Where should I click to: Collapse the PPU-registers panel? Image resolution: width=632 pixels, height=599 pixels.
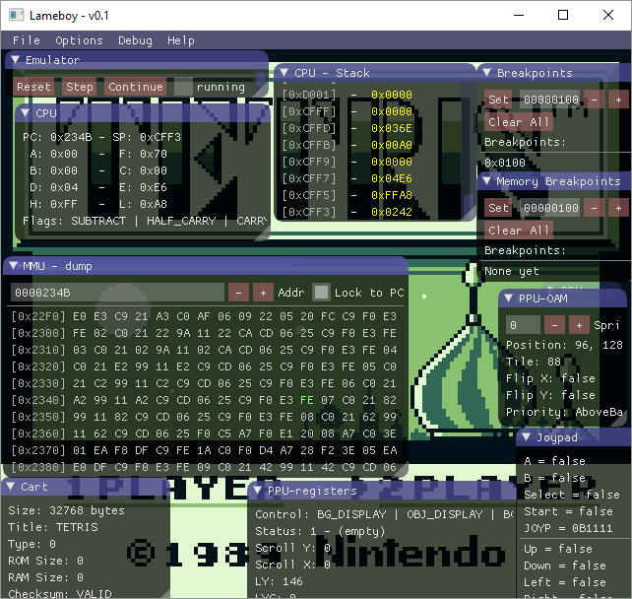[x=258, y=490]
